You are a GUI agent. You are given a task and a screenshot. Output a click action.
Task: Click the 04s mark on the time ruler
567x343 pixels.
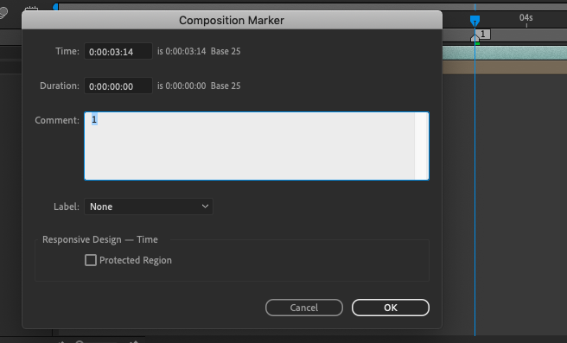526,18
